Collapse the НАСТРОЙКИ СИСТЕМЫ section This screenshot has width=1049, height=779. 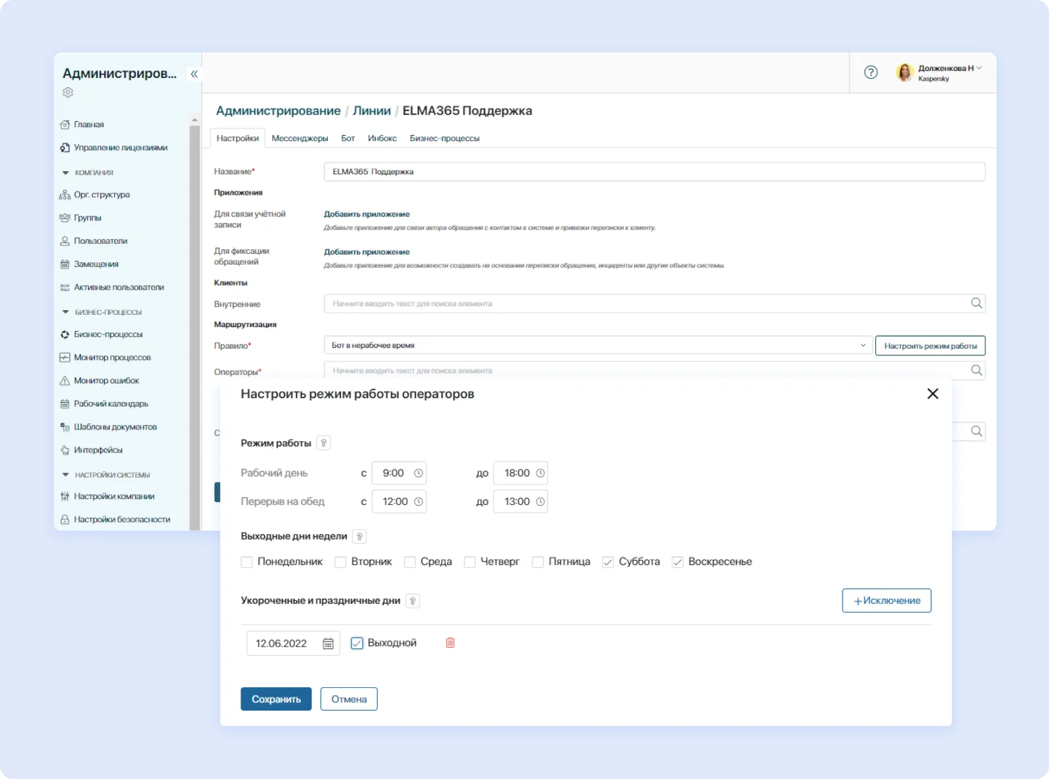click(65, 474)
